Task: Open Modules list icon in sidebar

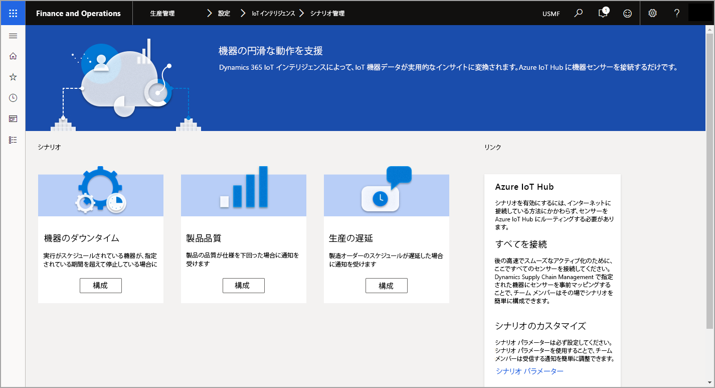Action: pos(13,140)
